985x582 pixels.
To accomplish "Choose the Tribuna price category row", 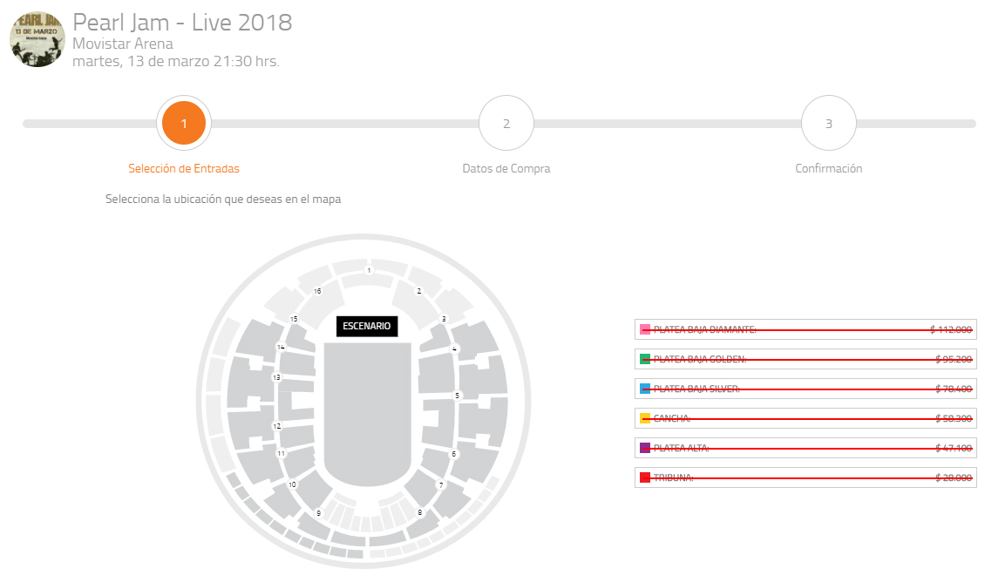I will [x=805, y=477].
